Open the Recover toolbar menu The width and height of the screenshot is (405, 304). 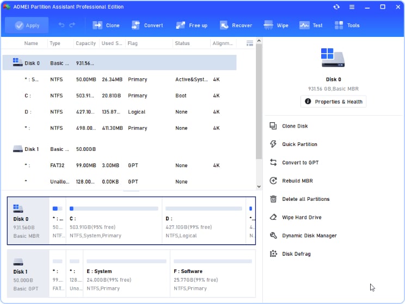point(236,26)
